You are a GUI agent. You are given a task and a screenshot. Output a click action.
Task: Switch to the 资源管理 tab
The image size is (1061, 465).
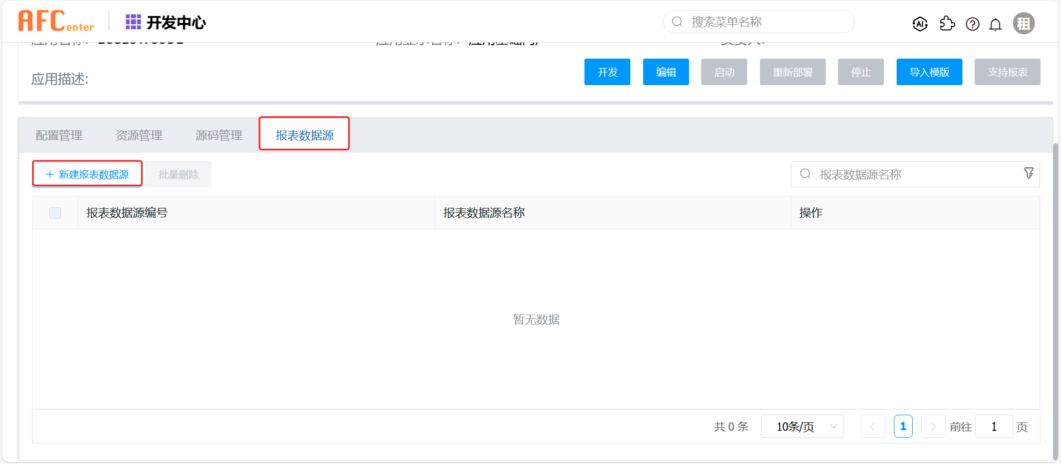138,135
